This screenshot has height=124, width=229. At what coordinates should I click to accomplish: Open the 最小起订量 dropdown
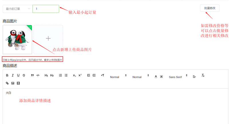[17, 9]
